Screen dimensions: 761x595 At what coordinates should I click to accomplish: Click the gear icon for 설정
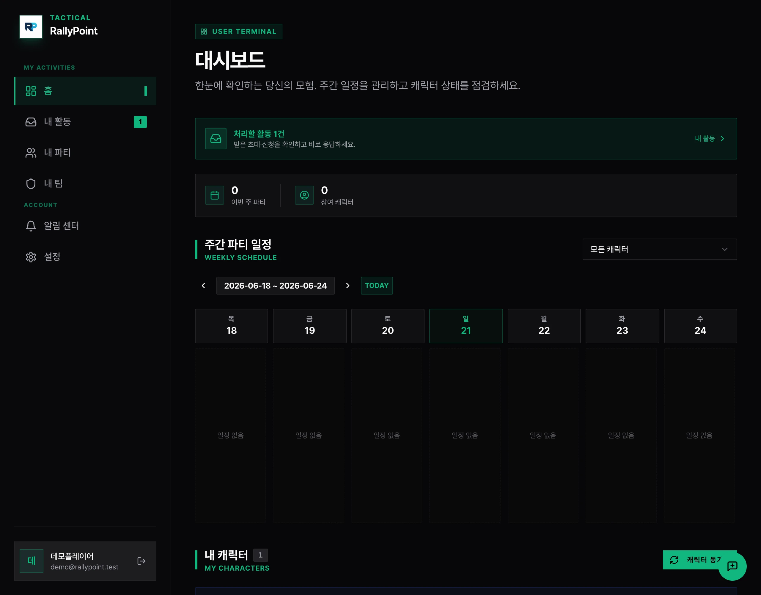[31, 257]
